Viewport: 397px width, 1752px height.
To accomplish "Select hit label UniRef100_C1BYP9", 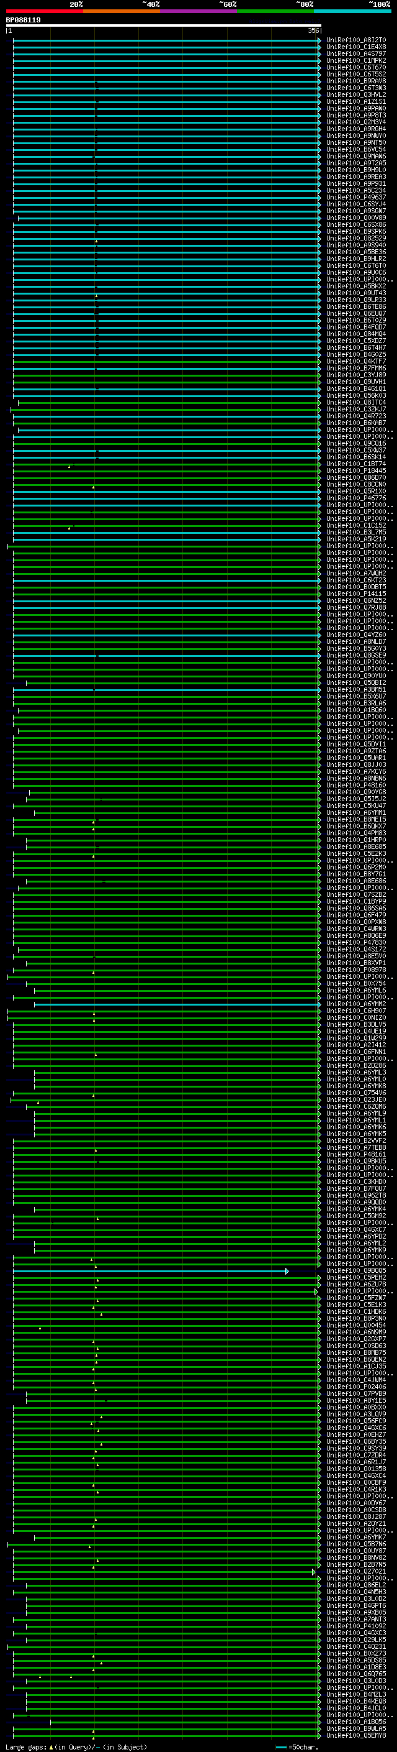I will coord(356,902).
